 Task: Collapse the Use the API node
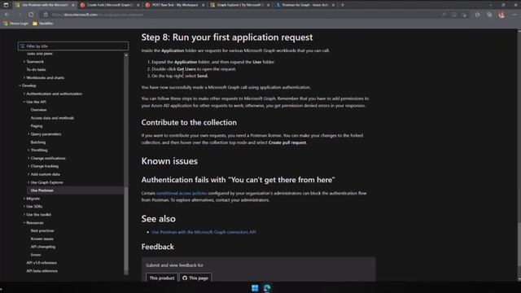24,102
